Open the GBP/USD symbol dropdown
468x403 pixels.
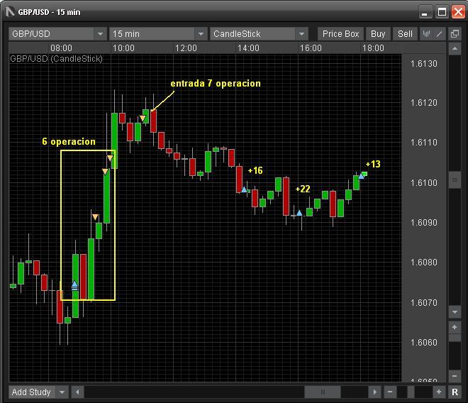[99, 33]
